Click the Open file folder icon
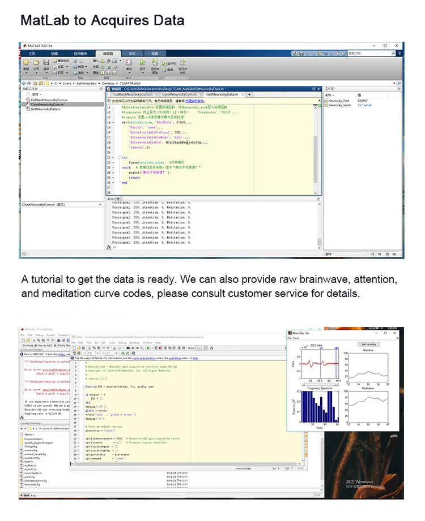This screenshot has height=521, width=425. 36,63
